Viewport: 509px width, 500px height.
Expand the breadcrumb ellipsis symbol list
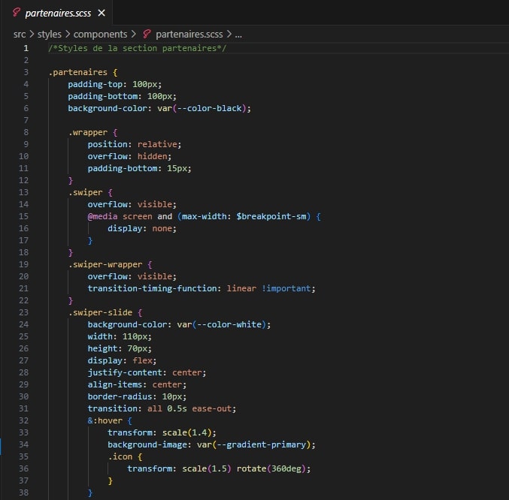(x=239, y=34)
